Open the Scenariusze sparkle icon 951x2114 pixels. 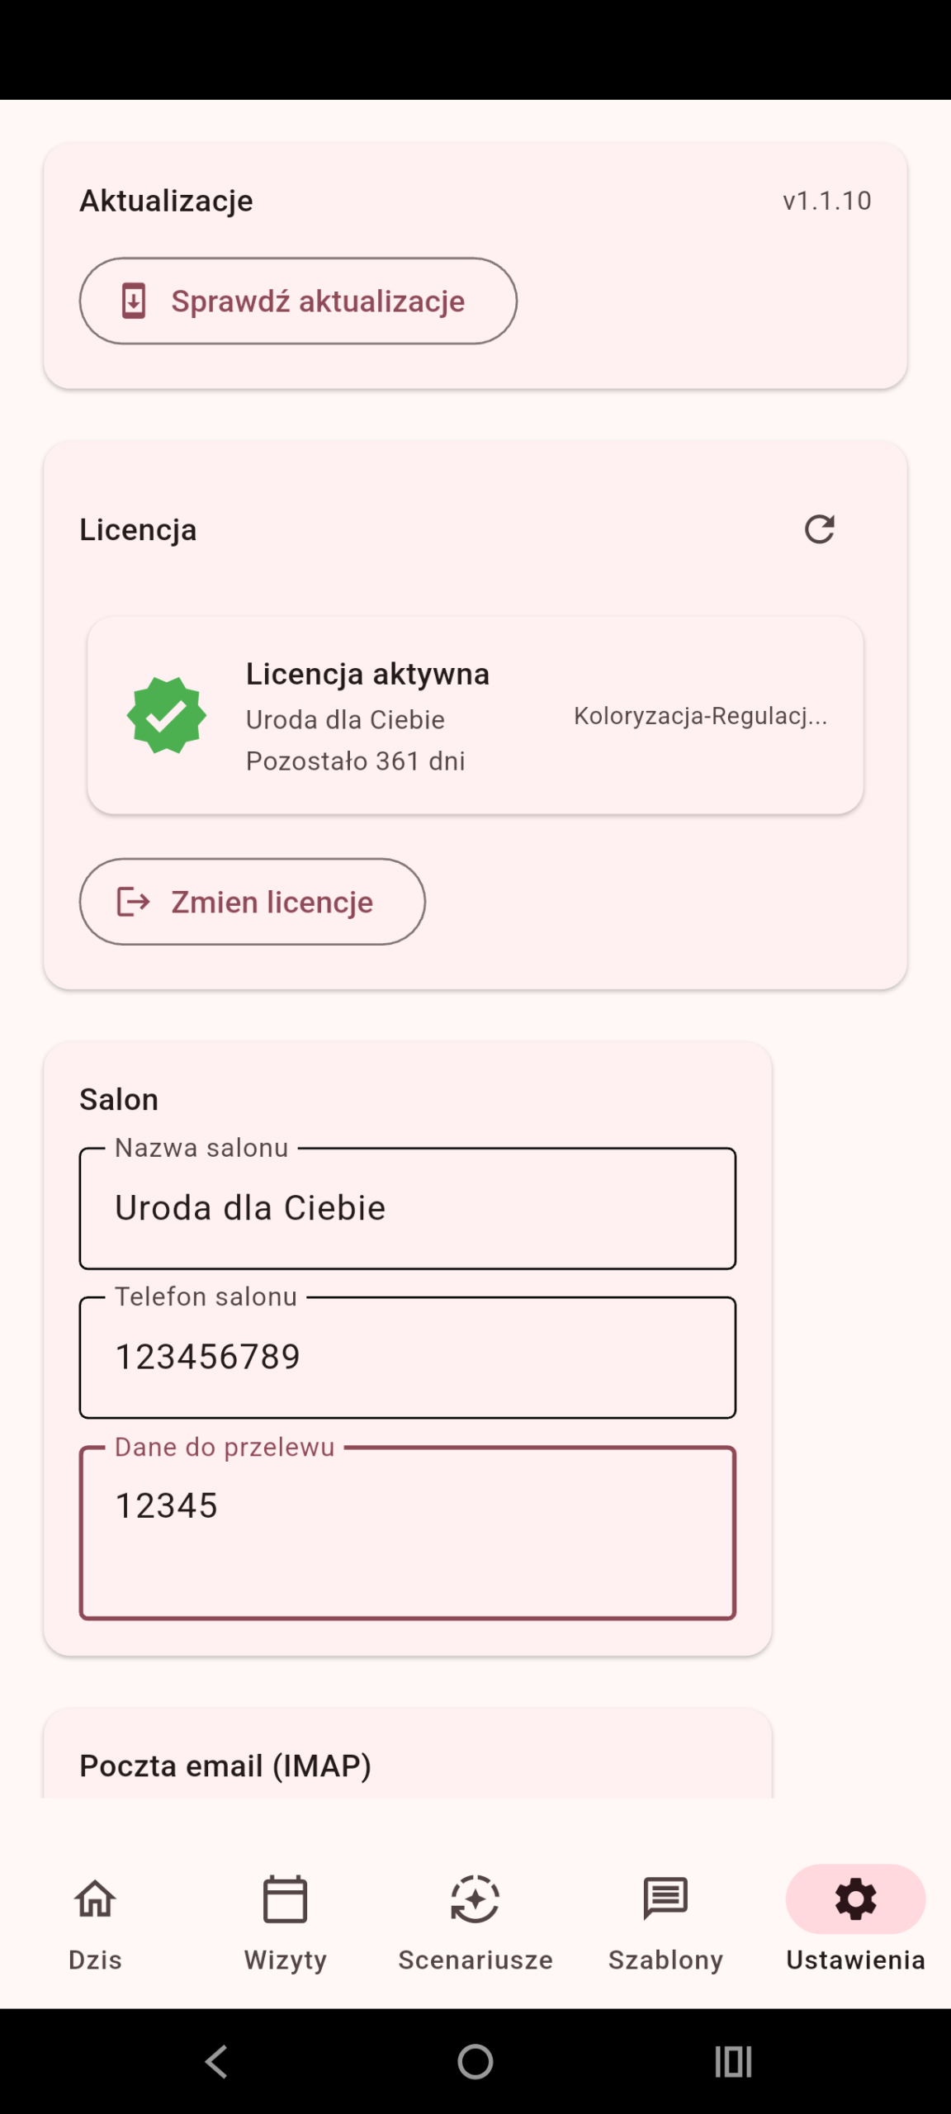(x=475, y=1898)
